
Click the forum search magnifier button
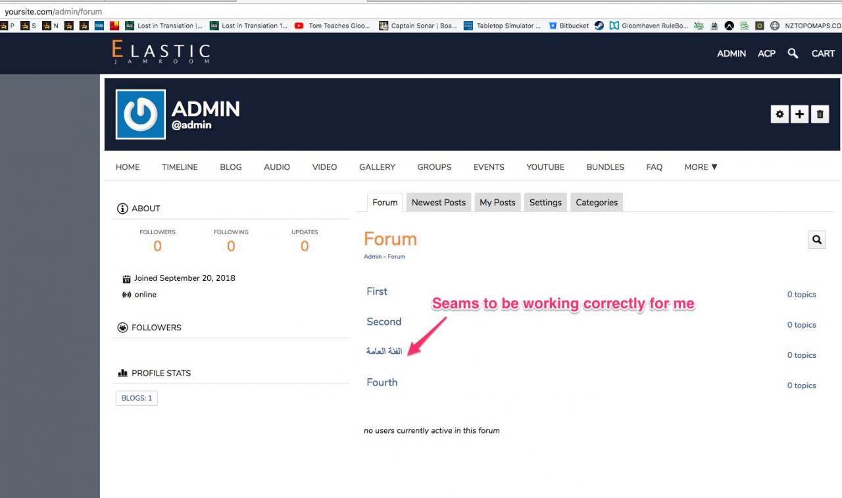(x=817, y=239)
